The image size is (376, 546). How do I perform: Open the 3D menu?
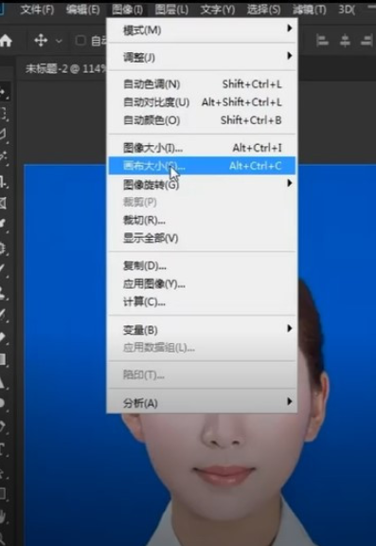pyautogui.click(x=347, y=9)
